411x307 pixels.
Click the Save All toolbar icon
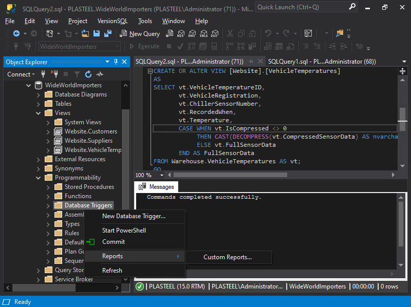108,33
